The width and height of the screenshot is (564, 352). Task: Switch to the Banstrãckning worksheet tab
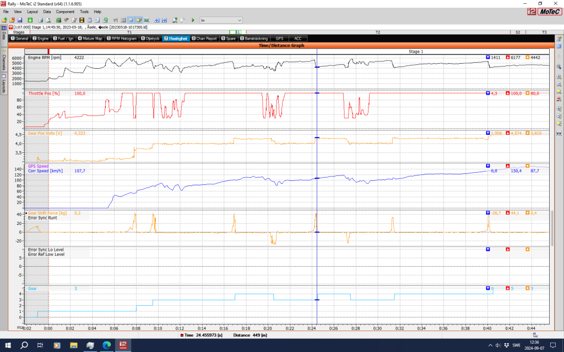pos(254,38)
